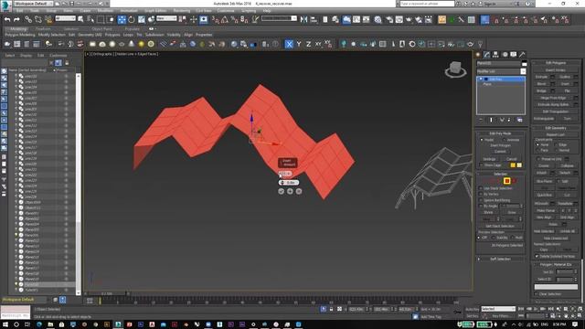Select Element sub-object level icon

tap(515, 181)
